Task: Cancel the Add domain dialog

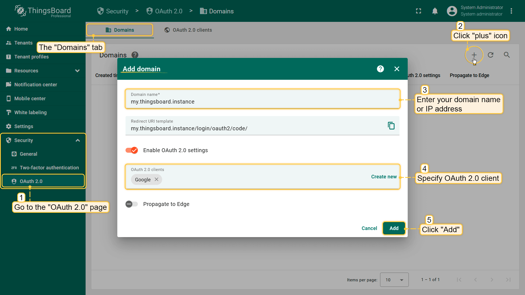Action: pos(369,228)
